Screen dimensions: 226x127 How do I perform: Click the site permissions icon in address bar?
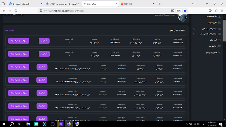pyautogui.click(x=46, y=11)
